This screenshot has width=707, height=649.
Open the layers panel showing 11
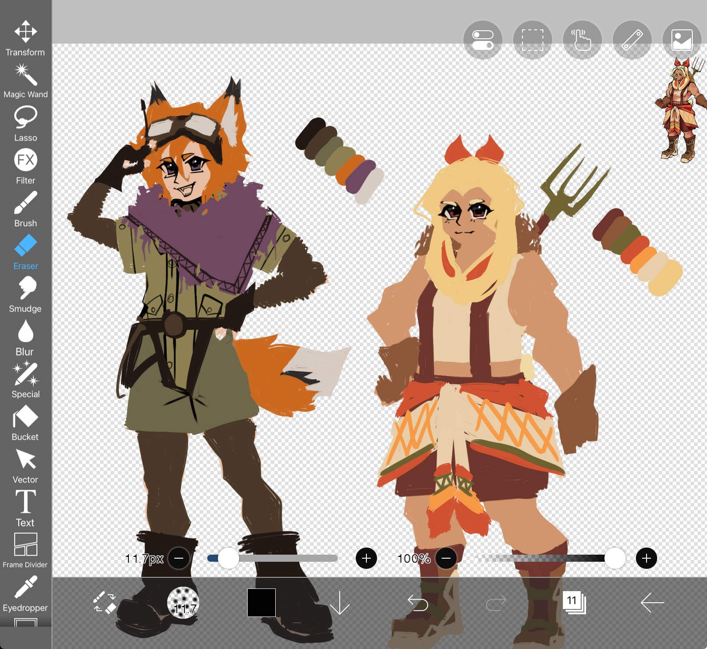point(574,603)
